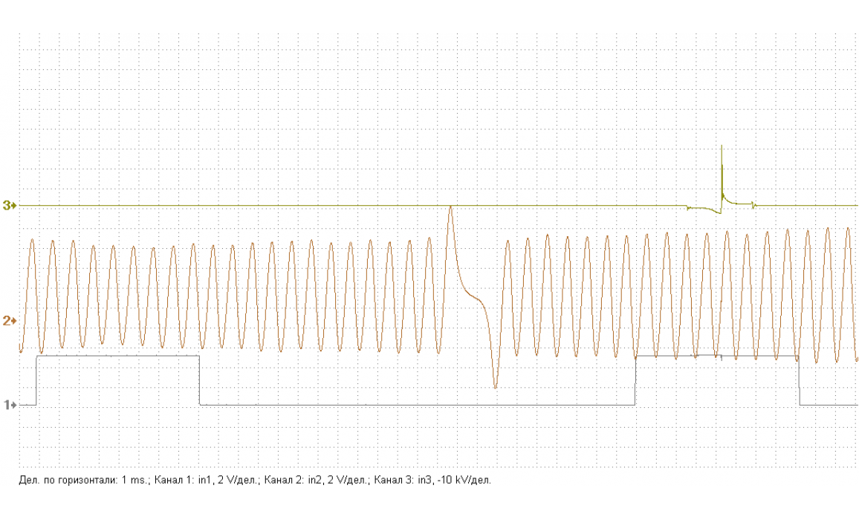
Task: Click the top of the first gray pulse
Action: coord(117,357)
